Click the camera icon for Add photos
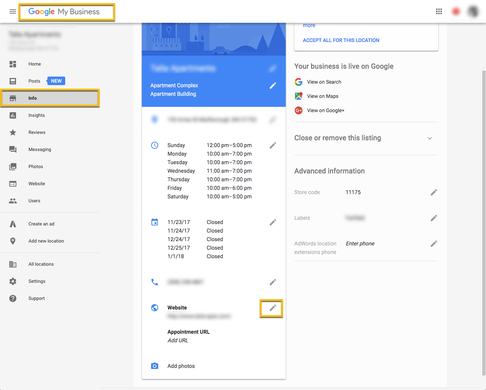 click(x=155, y=366)
